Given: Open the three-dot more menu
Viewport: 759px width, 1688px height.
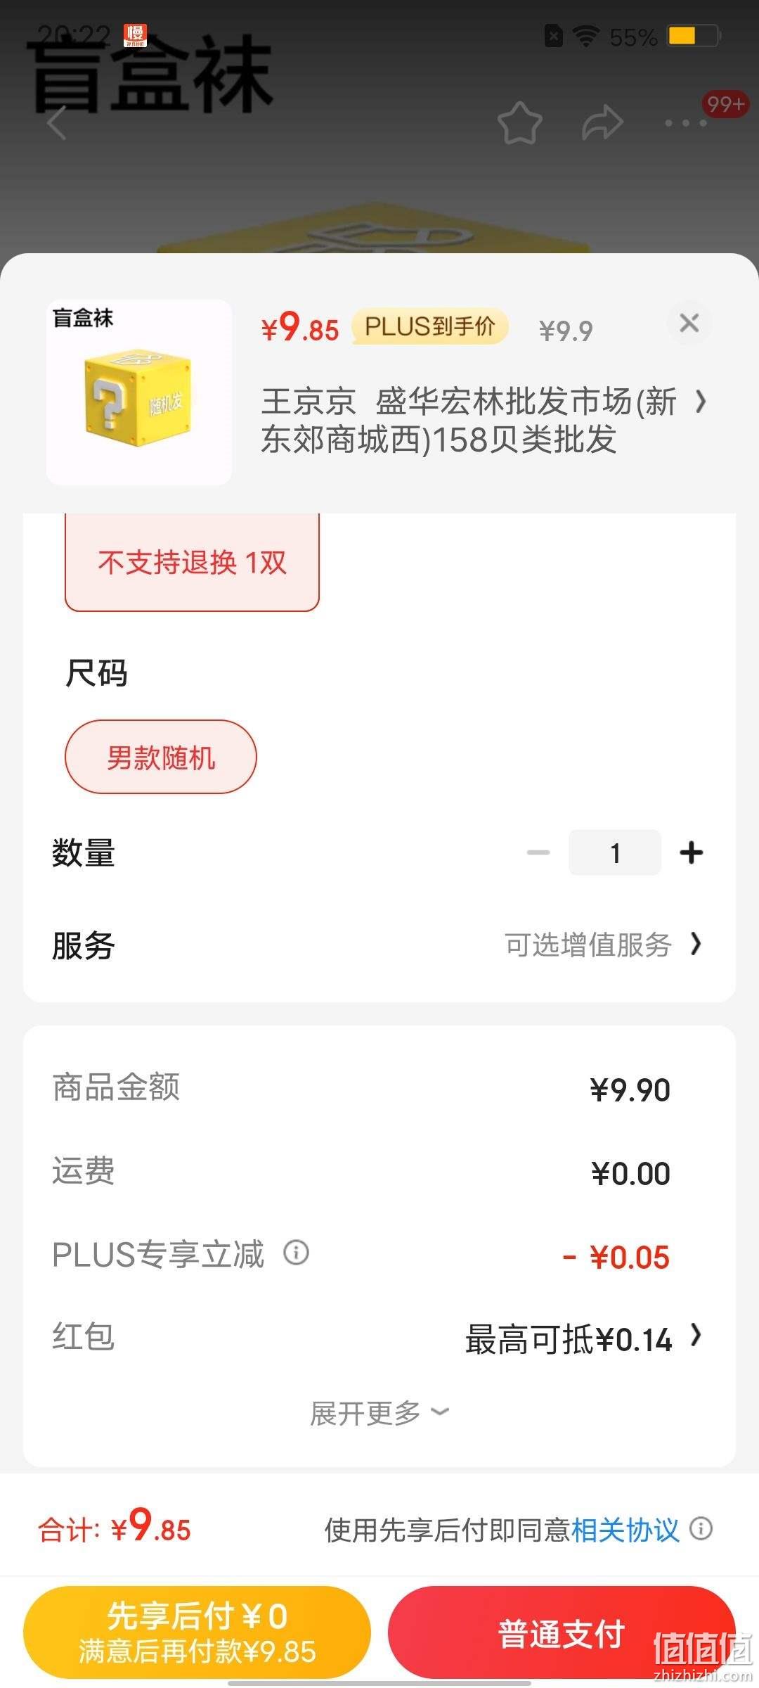Looking at the screenshot, I should point(686,122).
